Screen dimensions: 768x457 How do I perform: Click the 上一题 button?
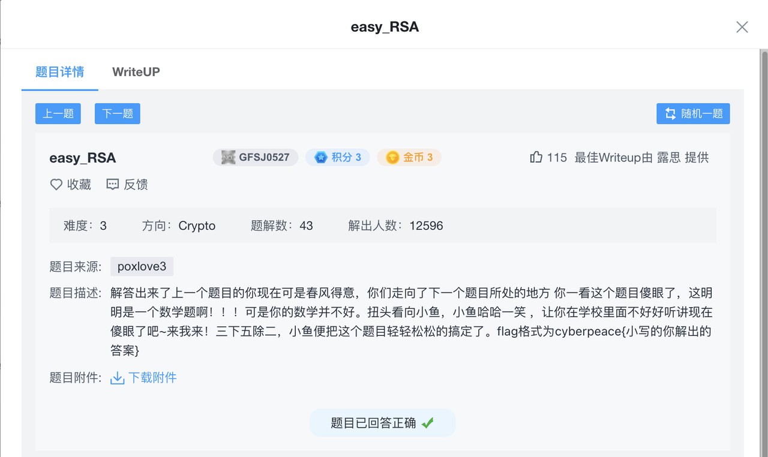coord(58,113)
